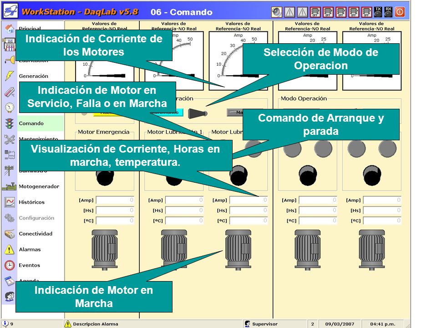Push fourth motor's left gray round button
437x328 pixels.
coord(292,149)
